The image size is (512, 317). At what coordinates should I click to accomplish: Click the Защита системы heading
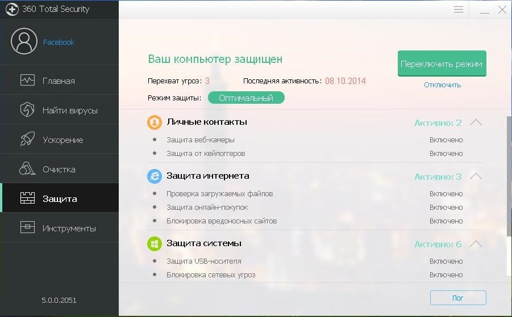(x=204, y=243)
